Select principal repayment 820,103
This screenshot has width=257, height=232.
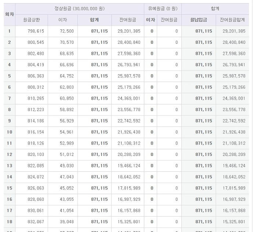coord(36,154)
